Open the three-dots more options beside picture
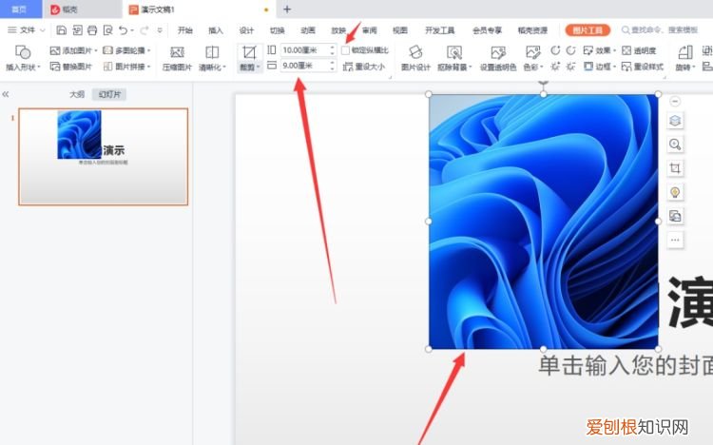Screen dimensions: 713x445 coord(675,240)
